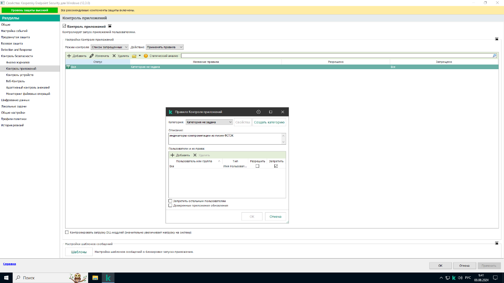This screenshot has height=283, width=504.
Task: Select Контроль безопасности section
Action: (x=17, y=56)
